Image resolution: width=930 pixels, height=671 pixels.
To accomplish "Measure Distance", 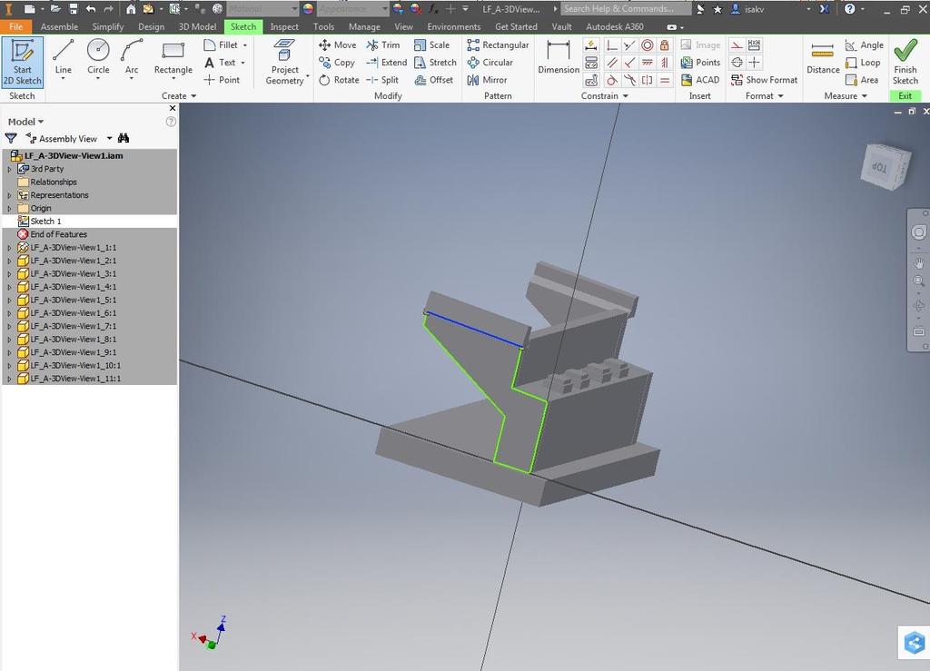I will click(823, 58).
